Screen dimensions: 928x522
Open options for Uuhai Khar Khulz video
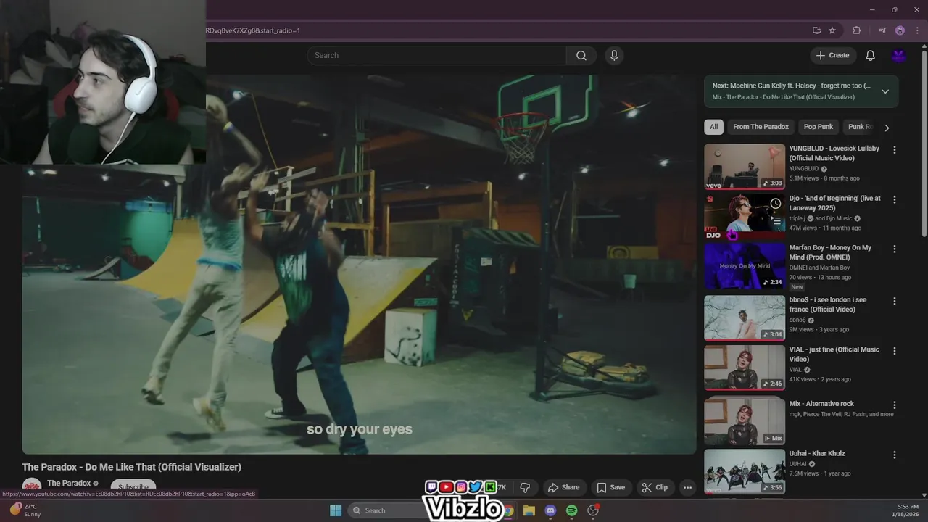pos(894,455)
